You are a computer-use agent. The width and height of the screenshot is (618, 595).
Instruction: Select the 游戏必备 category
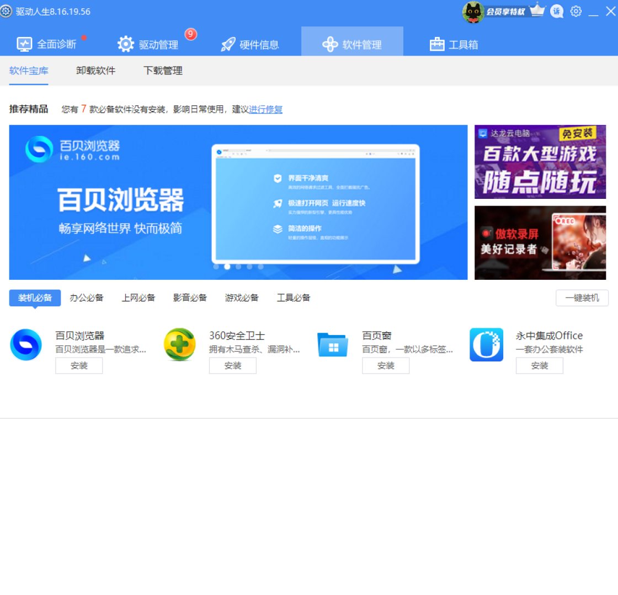tap(242, 298)
